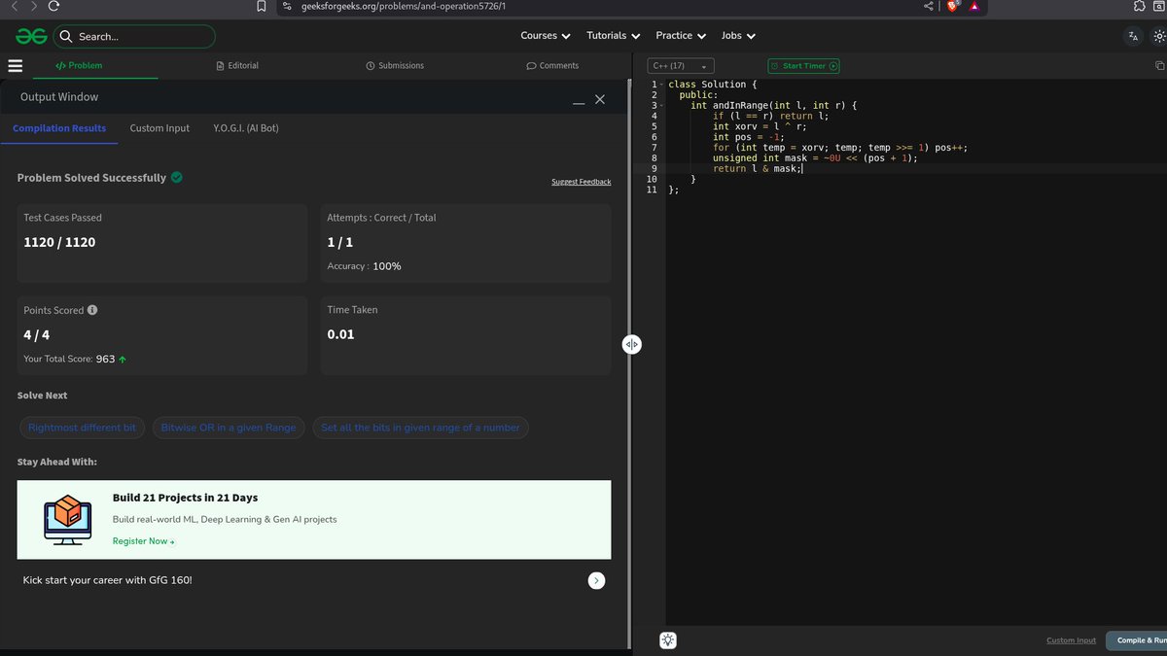The image size is (1167, 656).
Task: Expand the Courses dropdown
Action: (x=544, y=35)
